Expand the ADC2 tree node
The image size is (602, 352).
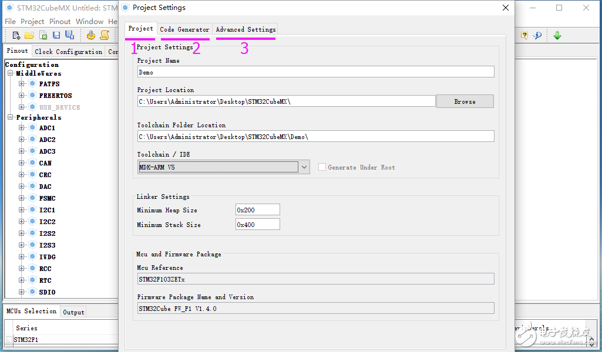pyautogui.click(x=22, y=139)
